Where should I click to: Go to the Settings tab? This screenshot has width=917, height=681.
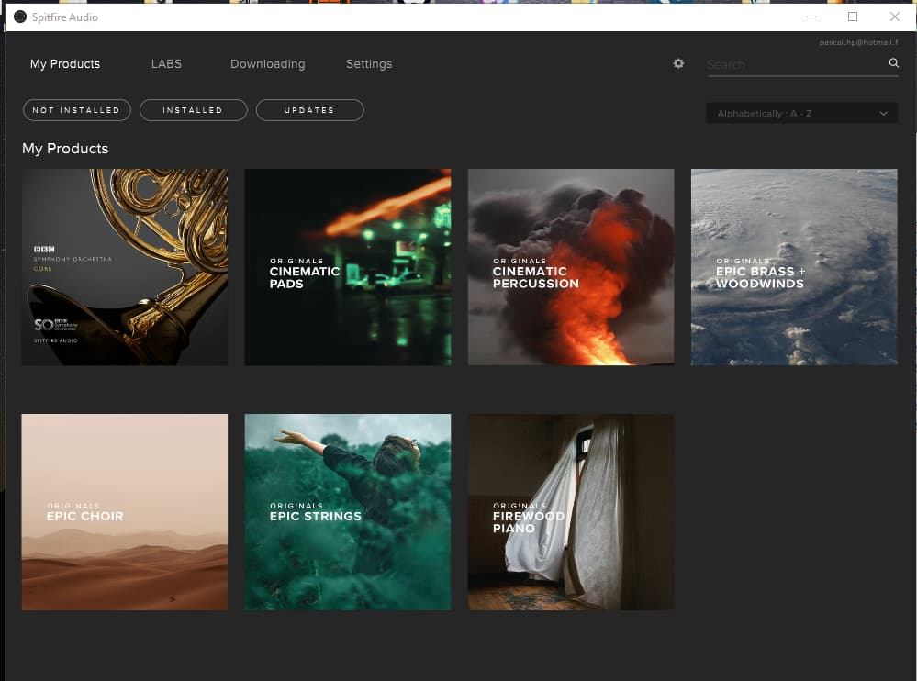(369, 64)
